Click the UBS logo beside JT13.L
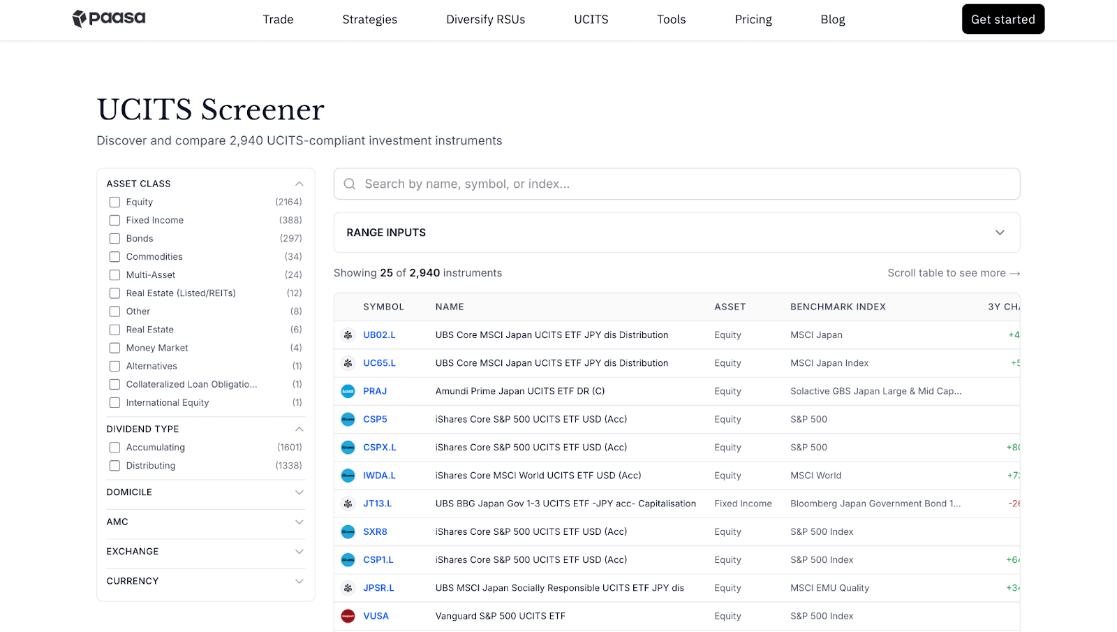The height and width of the screenshot is (632, 1117). coord(348,504)
